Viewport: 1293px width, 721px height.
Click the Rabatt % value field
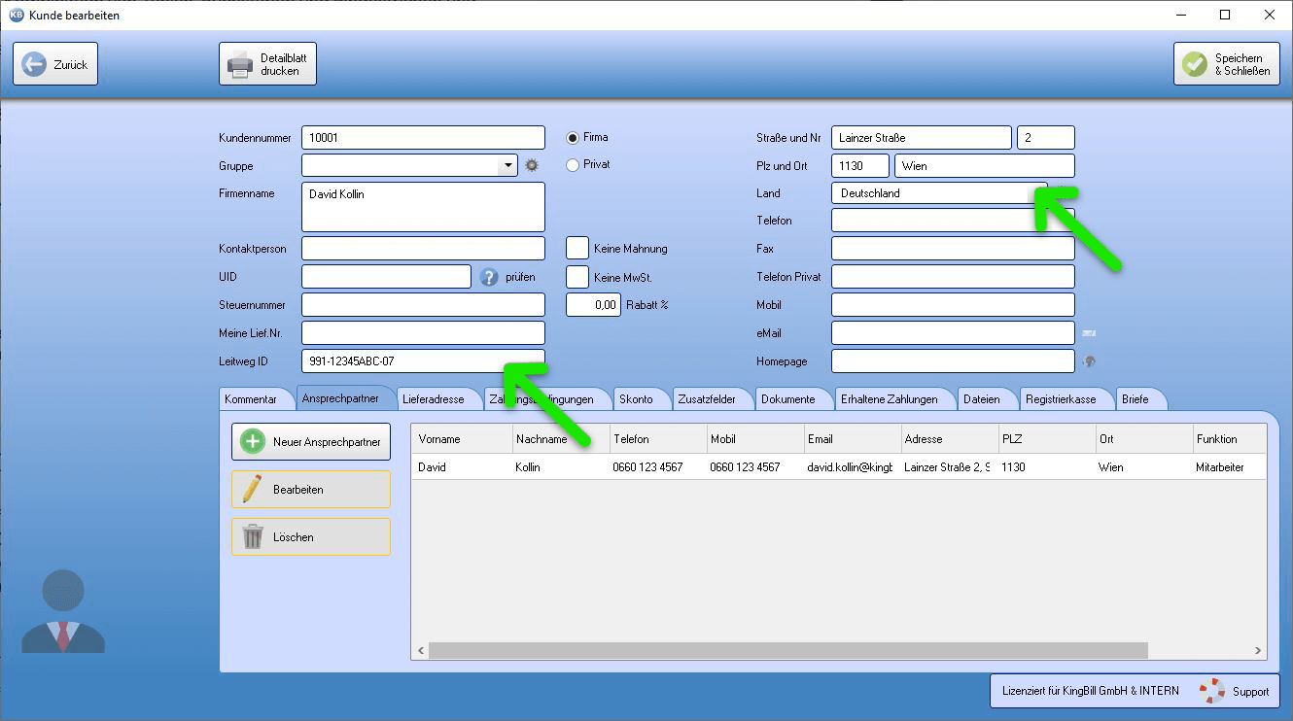click(593, 305)
